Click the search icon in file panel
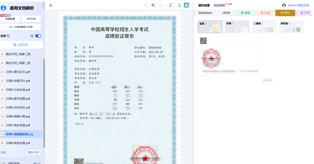This screenshot has height=164, width=314. pyautogui.click(x=32, y=36)
